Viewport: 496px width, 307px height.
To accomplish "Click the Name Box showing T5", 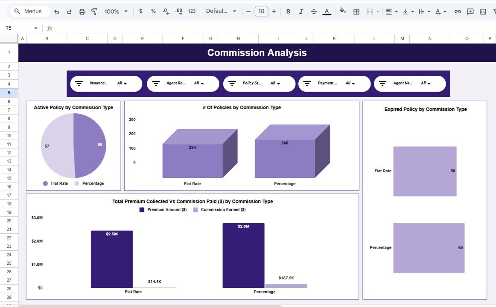I will click(x=19, y=28).
